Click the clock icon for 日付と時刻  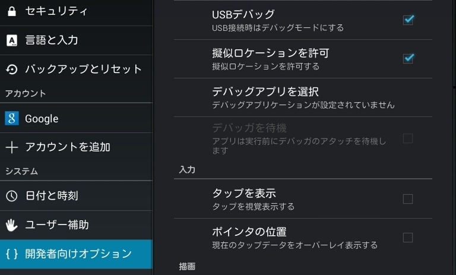[x=12, y=195]
